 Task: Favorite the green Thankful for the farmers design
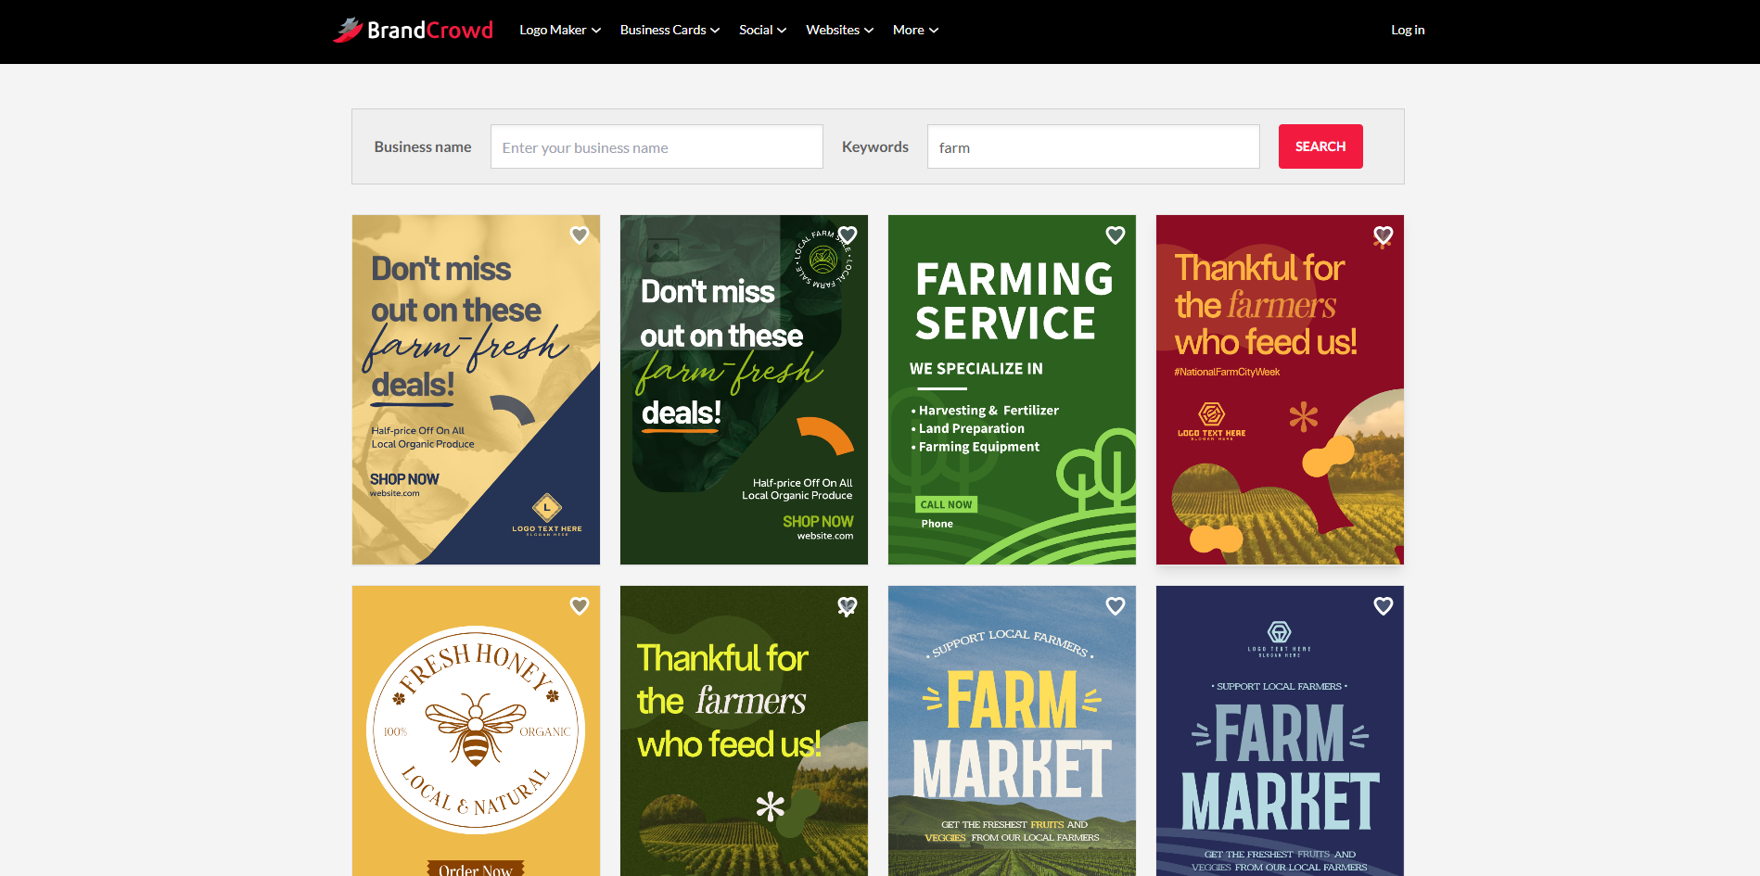[848, 605]
